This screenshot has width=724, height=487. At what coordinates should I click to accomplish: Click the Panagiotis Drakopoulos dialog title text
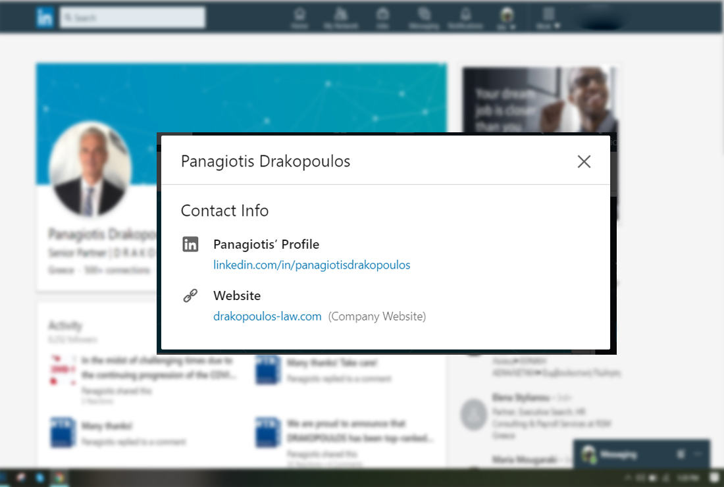click(x=265, y=161)
